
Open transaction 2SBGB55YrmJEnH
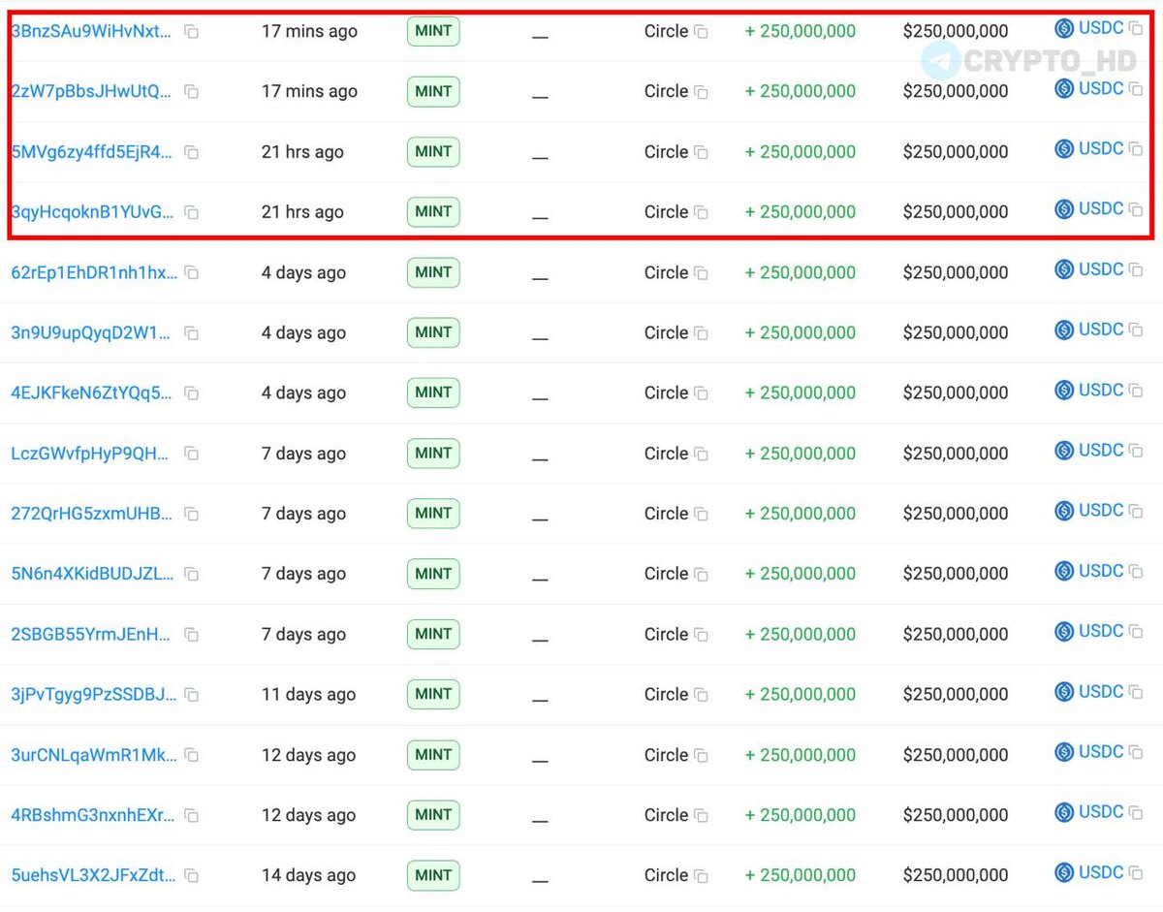(x=91, y=634)
